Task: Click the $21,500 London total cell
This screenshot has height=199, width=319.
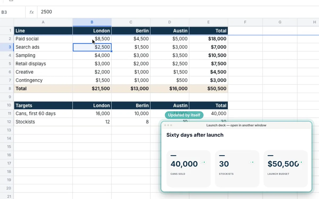Action: pyautogui.click(x=92, y=89)
